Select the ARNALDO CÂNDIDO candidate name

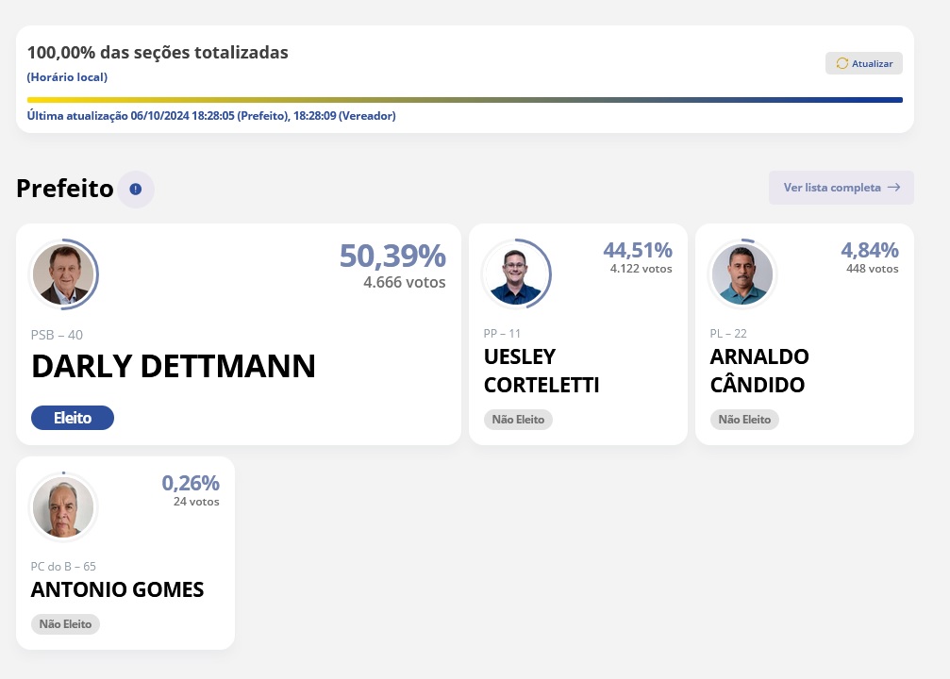click(x=759, y=371)
